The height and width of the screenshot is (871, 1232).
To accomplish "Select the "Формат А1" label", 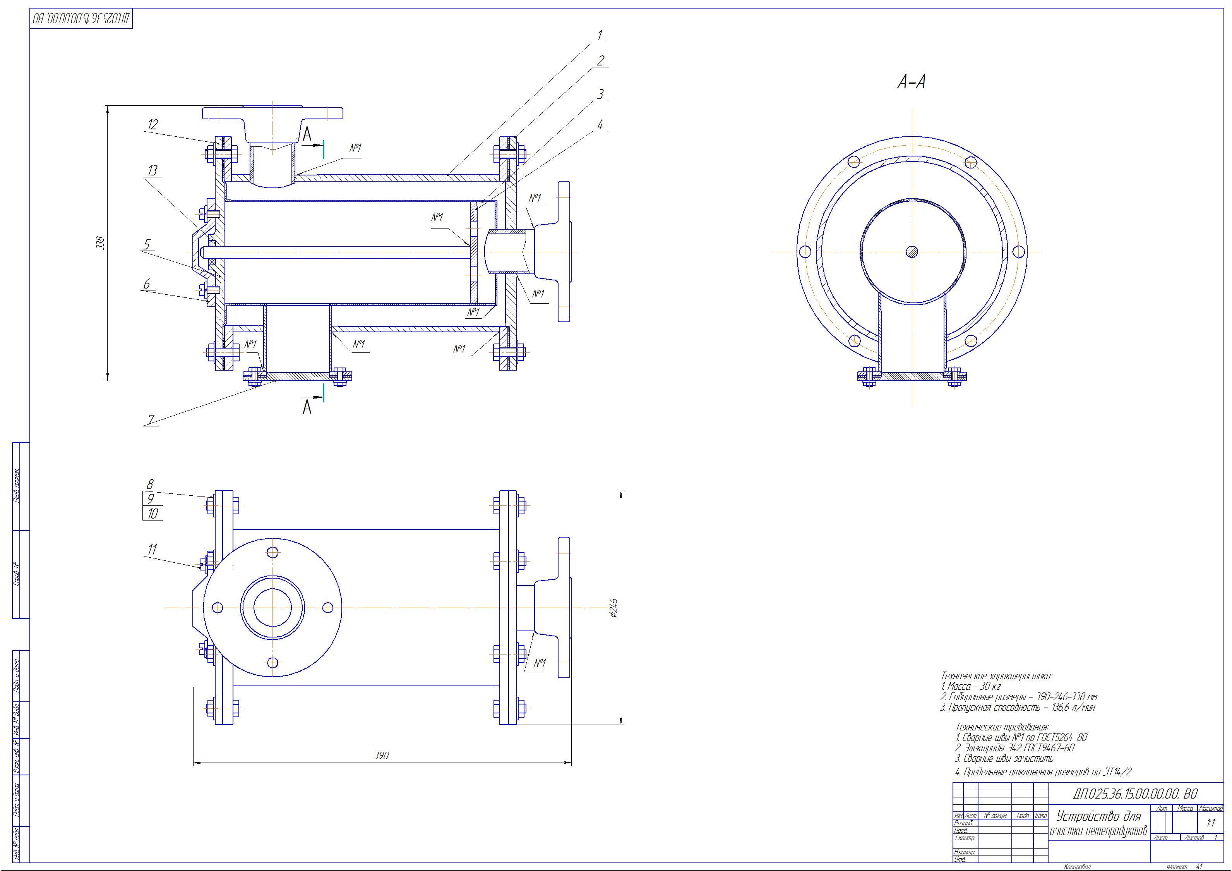I will point(1185,867).
